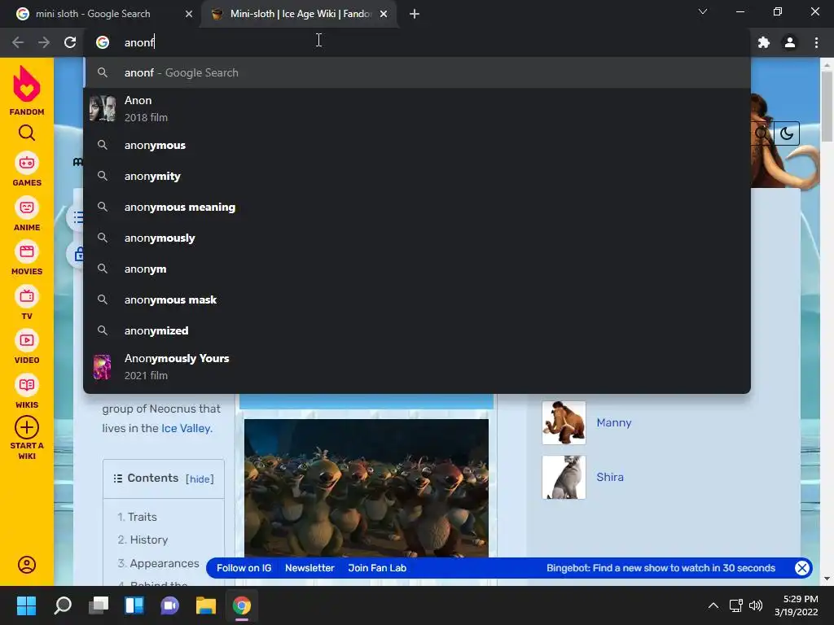Open the Chrome extensions puzzle icon
The width and height of the screenshot is (834, 625).
(x=764, y=42)
